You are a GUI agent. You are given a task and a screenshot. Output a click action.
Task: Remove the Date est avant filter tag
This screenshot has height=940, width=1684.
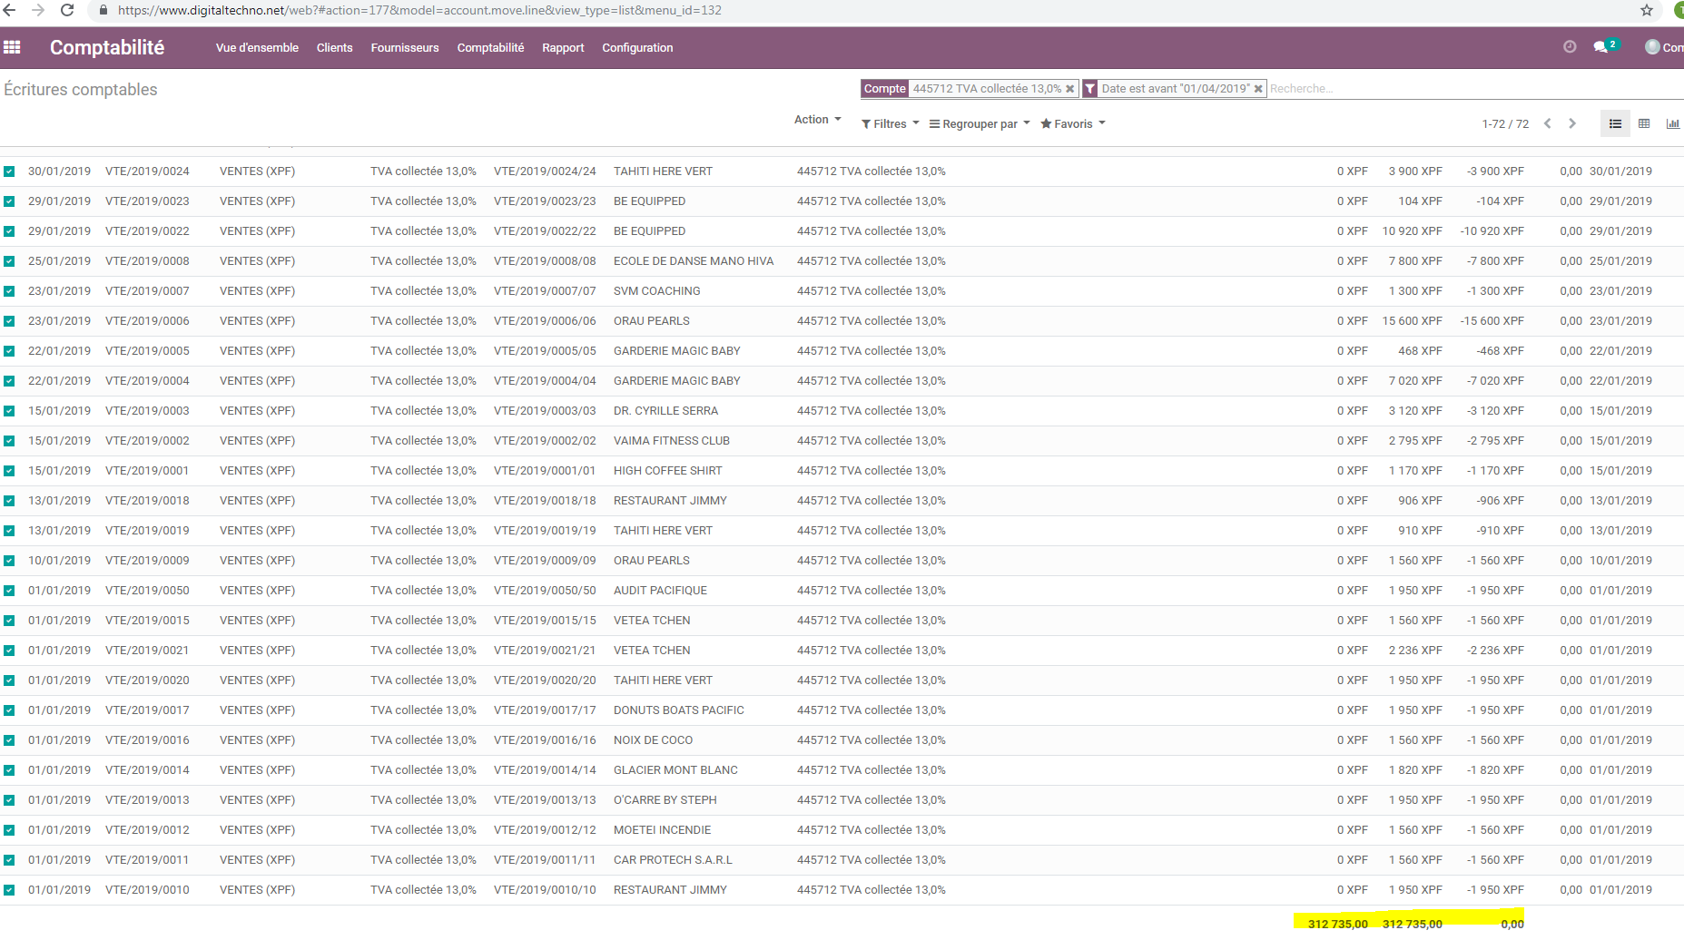1258,89
